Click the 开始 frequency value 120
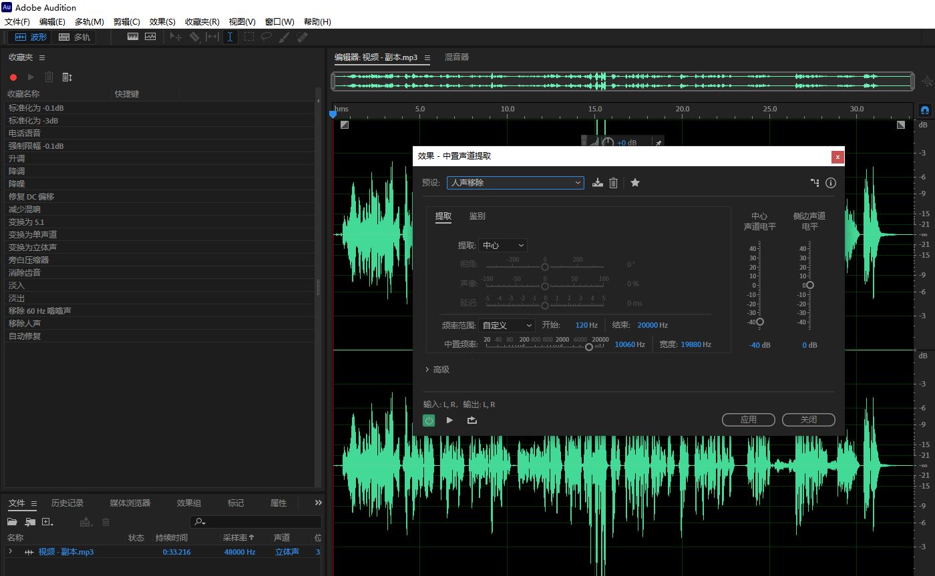Screen dimensions: 935x576 click(581, 325)
